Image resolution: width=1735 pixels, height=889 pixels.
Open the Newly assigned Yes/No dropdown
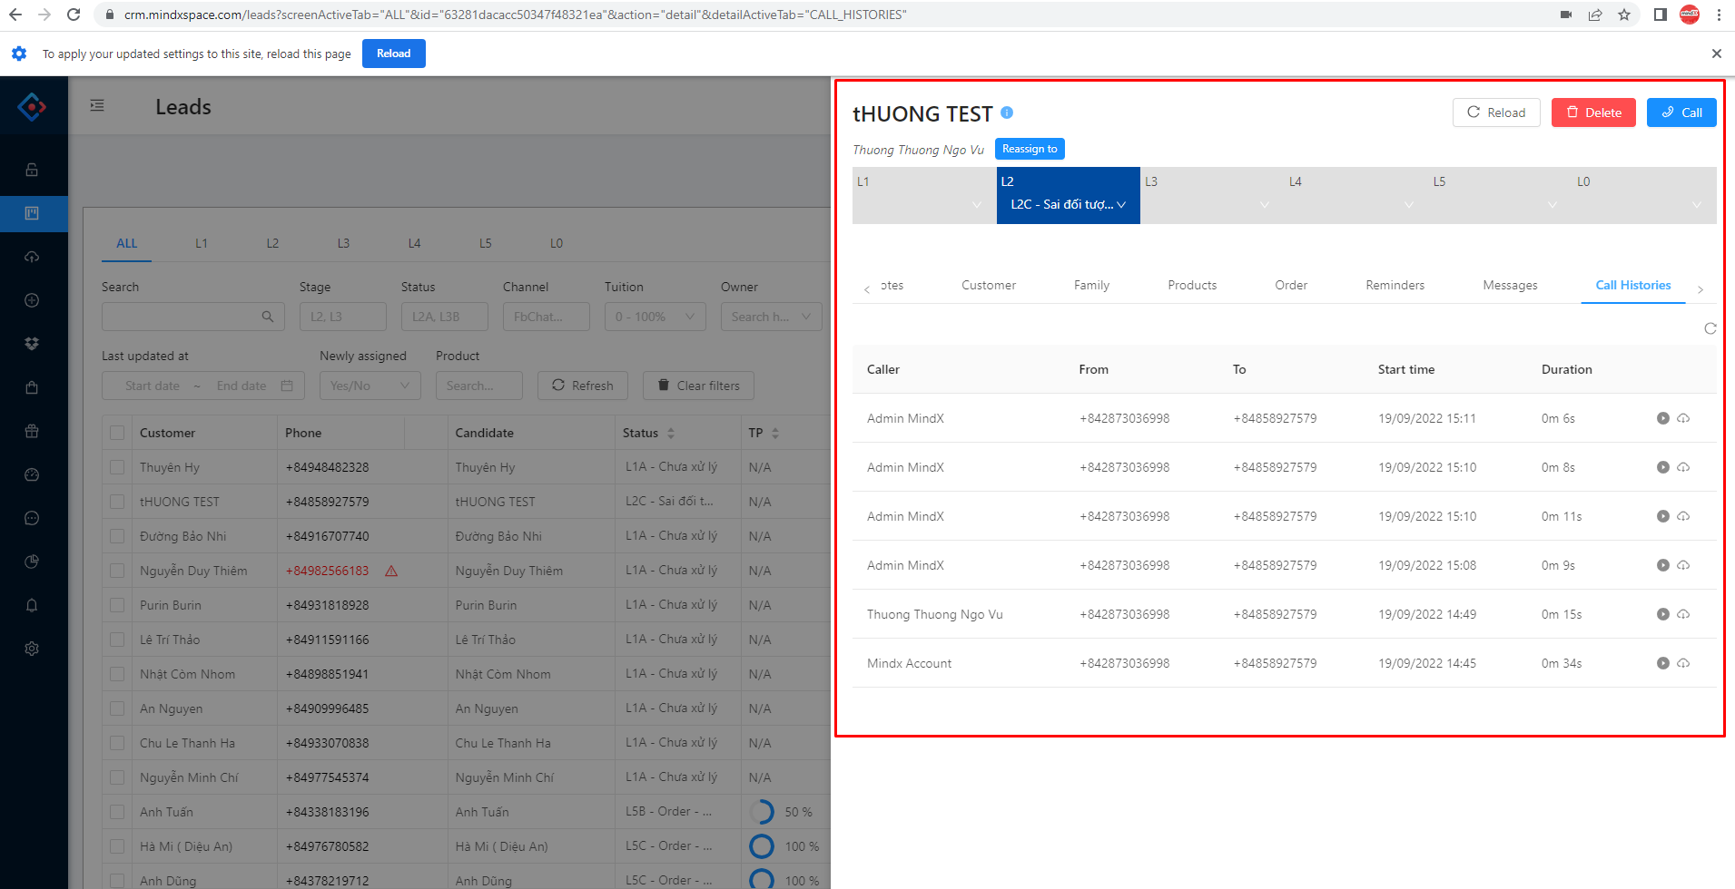click(x=370, y=386)
